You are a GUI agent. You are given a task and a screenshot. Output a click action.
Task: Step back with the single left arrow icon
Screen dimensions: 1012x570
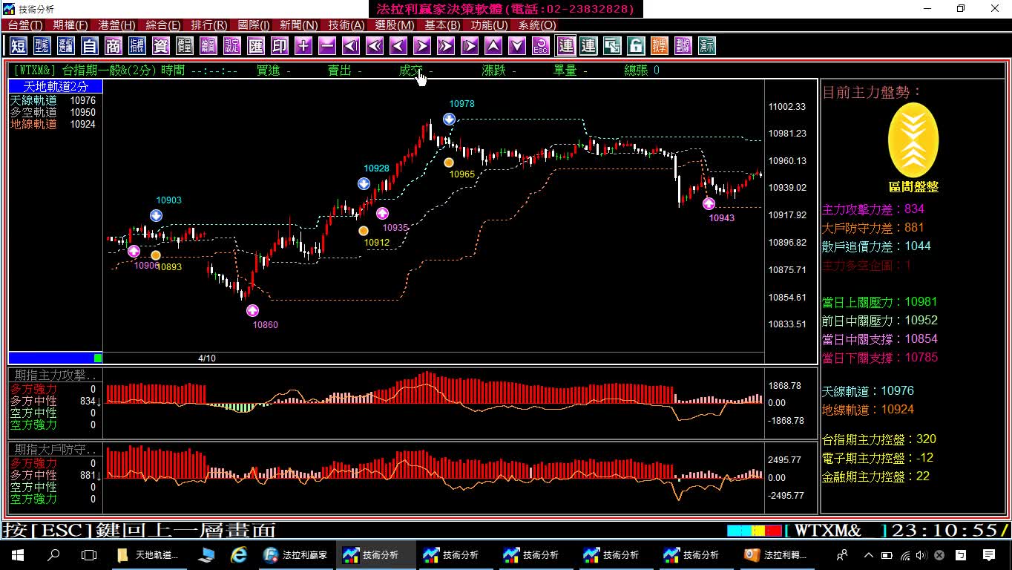pyautogui.click(x=398, y=46)
